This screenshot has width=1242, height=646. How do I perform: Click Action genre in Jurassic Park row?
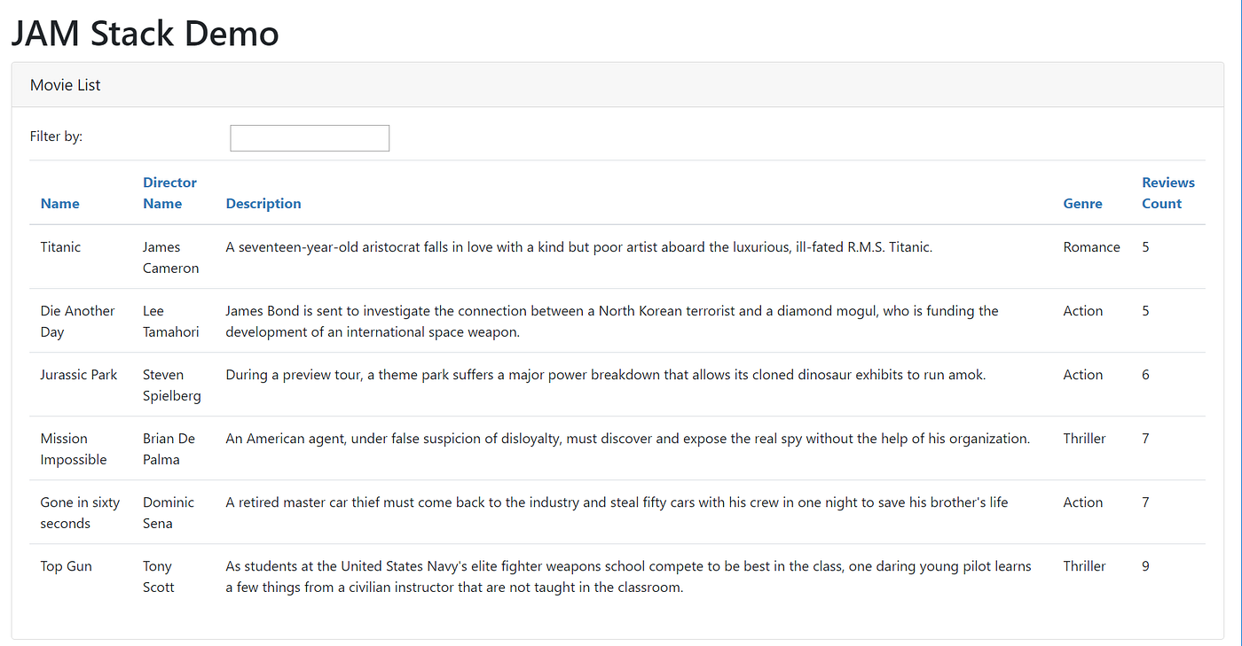[x=1083, y=375]
